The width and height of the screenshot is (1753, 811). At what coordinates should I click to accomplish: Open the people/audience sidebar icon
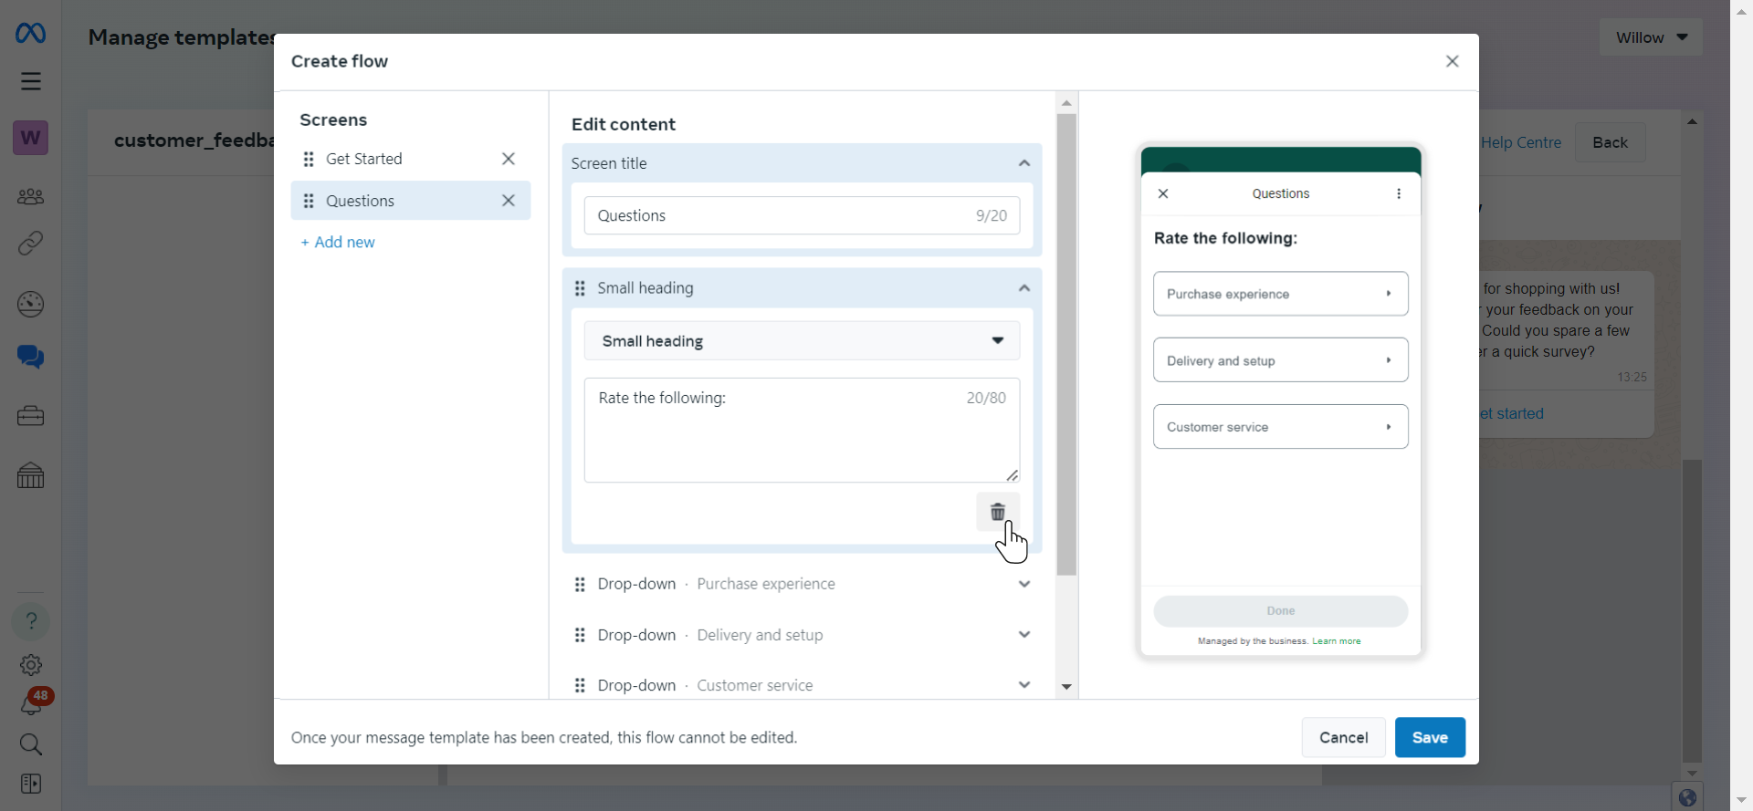[30, 196]
